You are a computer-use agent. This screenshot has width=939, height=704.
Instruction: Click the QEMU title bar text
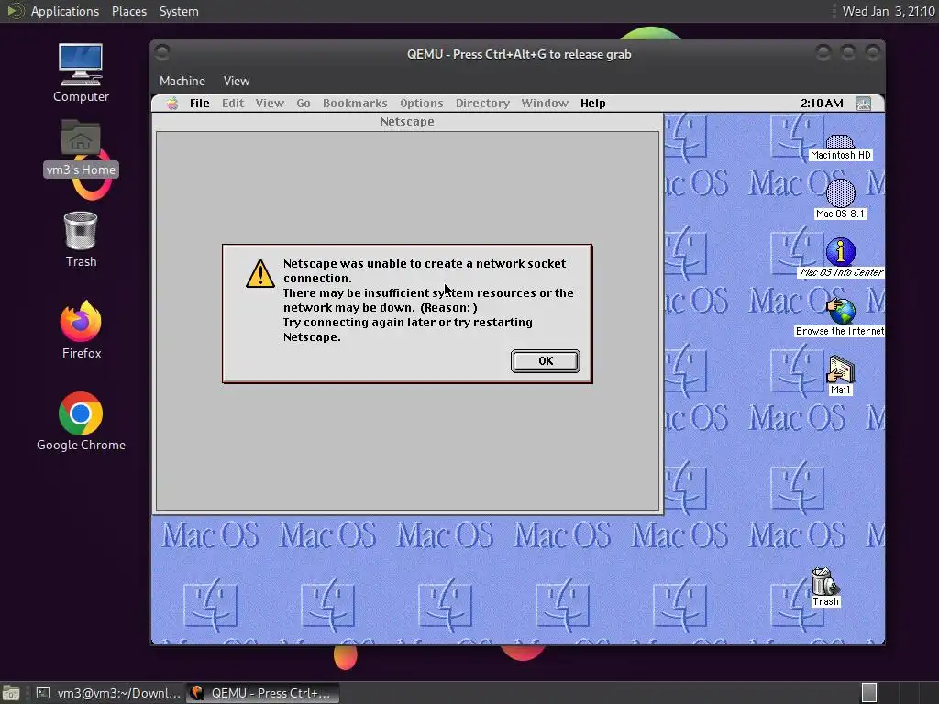click(x=519, y=54)
